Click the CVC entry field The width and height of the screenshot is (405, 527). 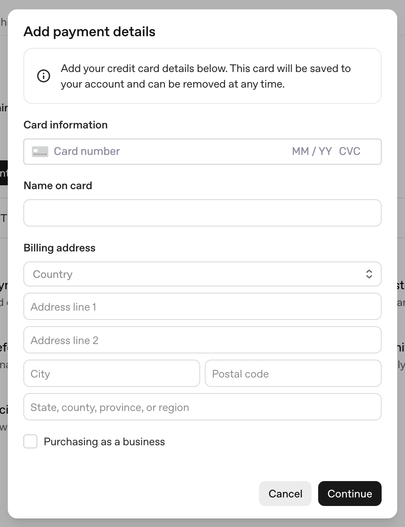tap(350, 151)
